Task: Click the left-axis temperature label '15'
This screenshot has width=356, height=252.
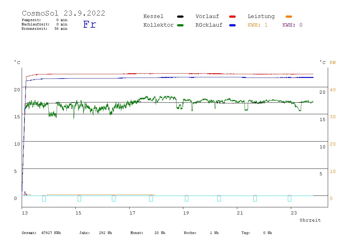Action: [x=17, y=117]
